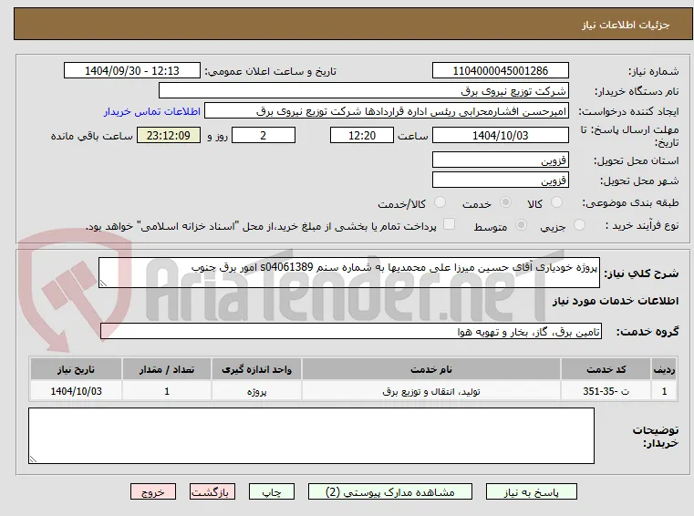Click the resize handle of description box
694x516 pixels.
coord(103,284)
